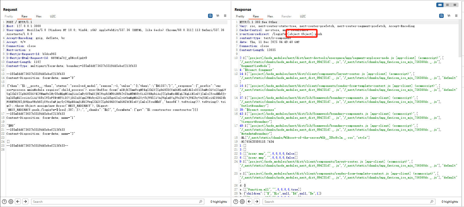Click the Request "0 highlights" label
The width and height of the screenshot is (464, 207).
pos(219,202)
